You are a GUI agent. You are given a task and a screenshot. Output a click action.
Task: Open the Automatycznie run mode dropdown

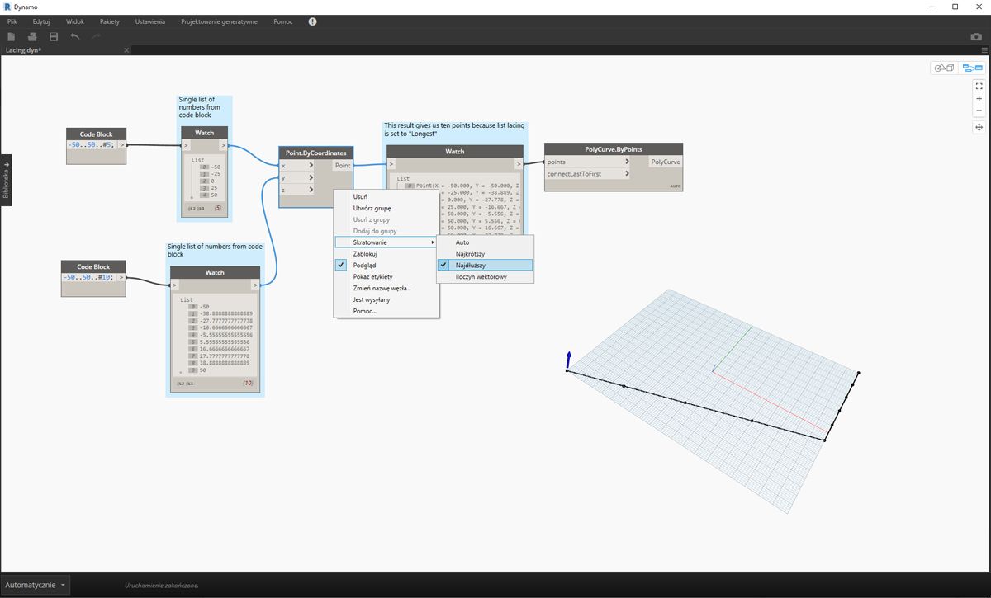[36, 585]
